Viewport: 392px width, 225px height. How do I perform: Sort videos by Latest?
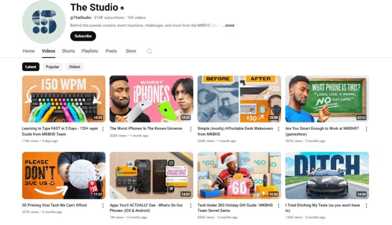click(x=31, y=67)
